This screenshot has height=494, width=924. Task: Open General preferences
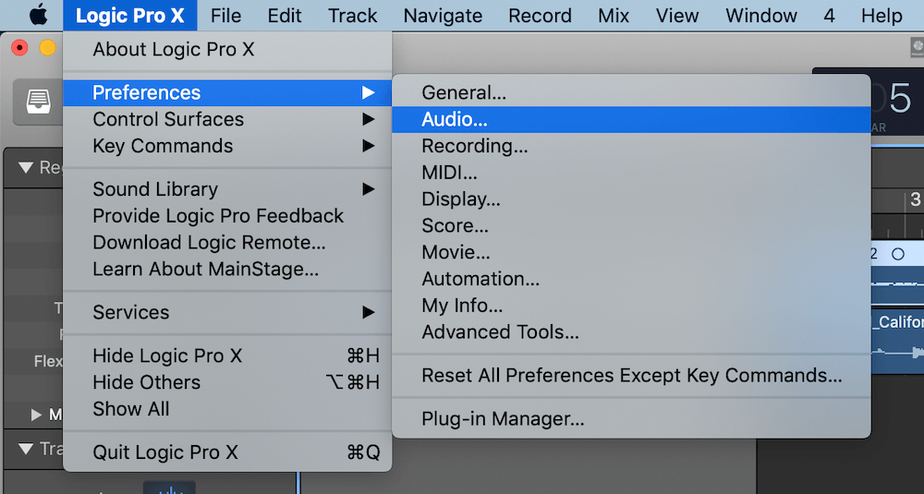pyautogui.click(x=463, y=92)
